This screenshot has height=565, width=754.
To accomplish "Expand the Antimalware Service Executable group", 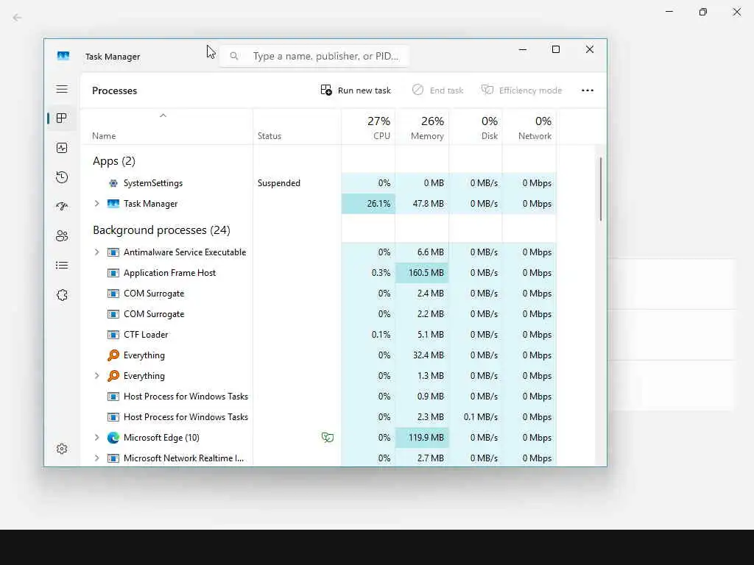I will (x=96, y=252).
